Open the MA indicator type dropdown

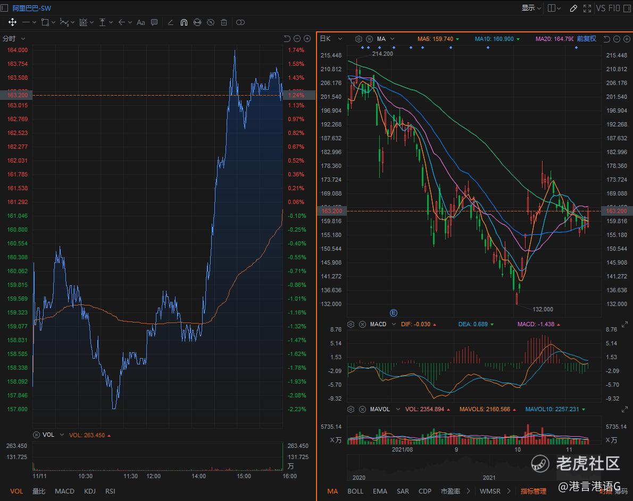pos(386,39)
